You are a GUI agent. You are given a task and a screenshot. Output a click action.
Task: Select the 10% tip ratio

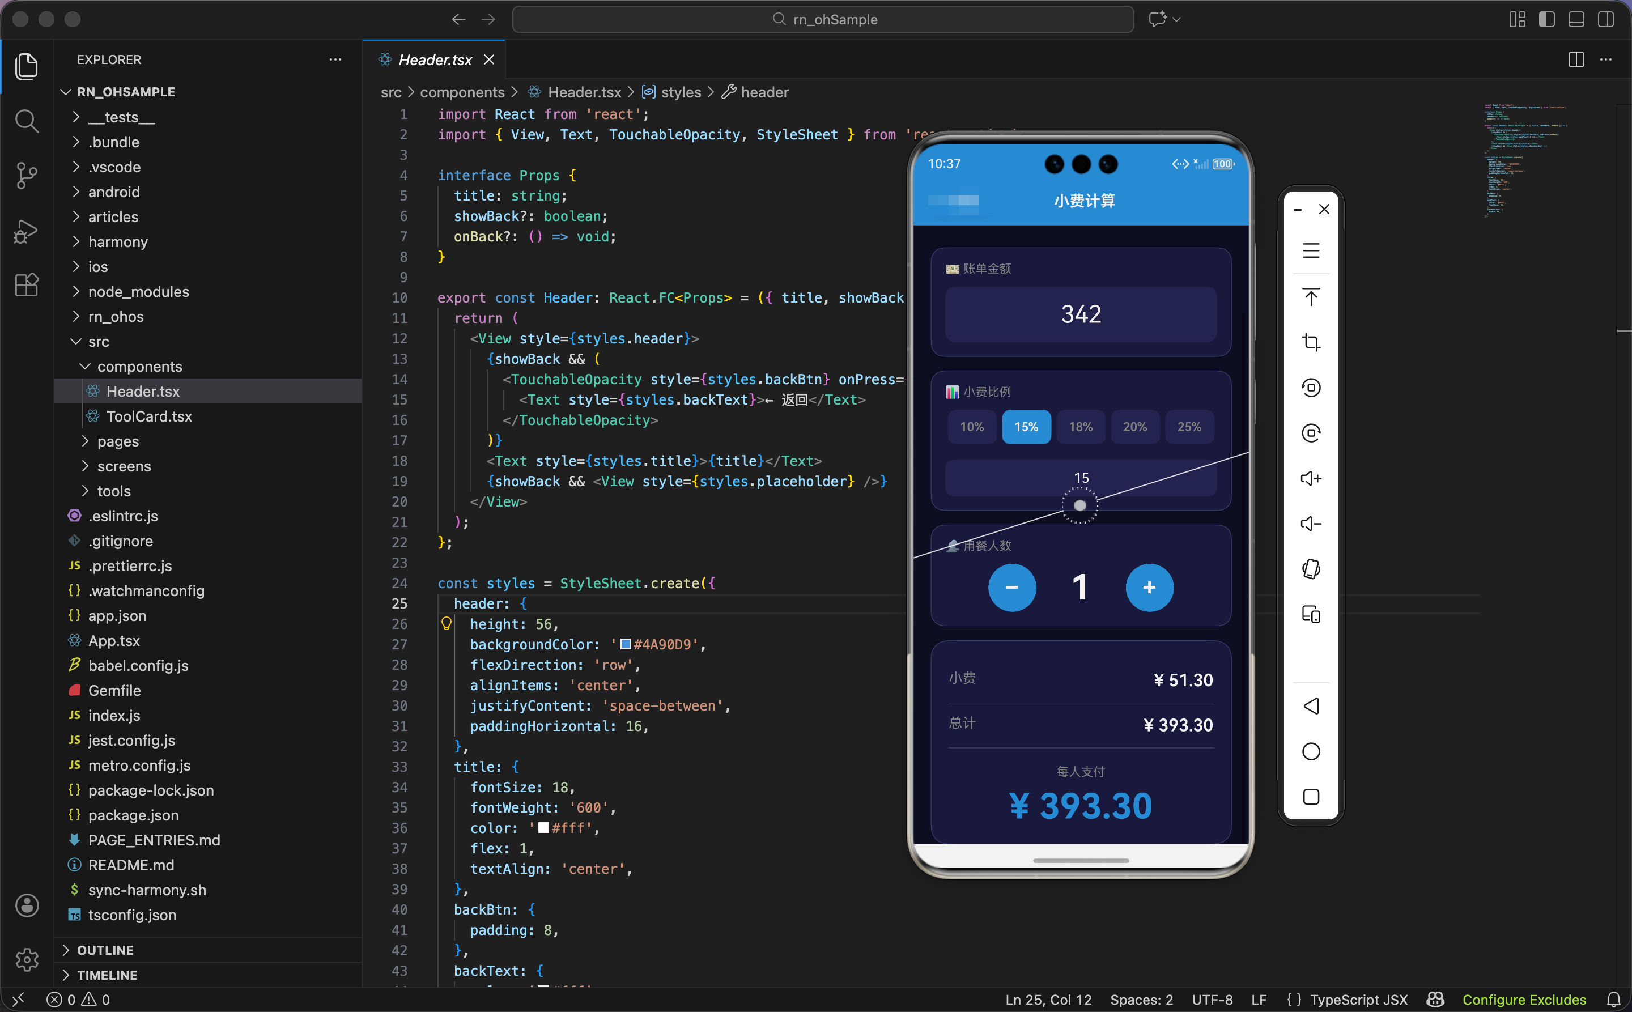click(972, 427)
